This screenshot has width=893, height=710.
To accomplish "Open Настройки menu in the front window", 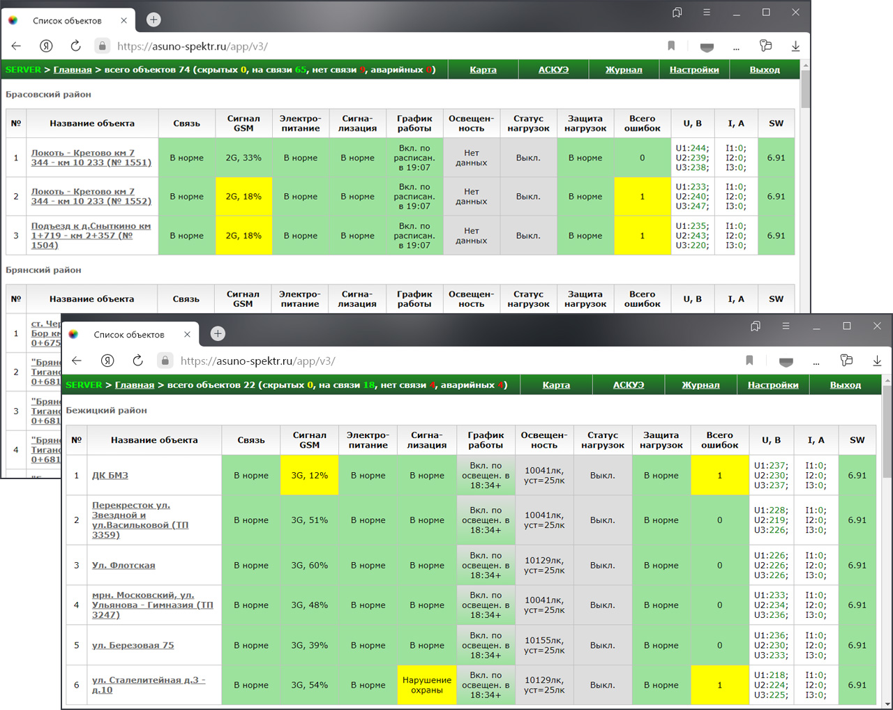I will click(773, 385).
